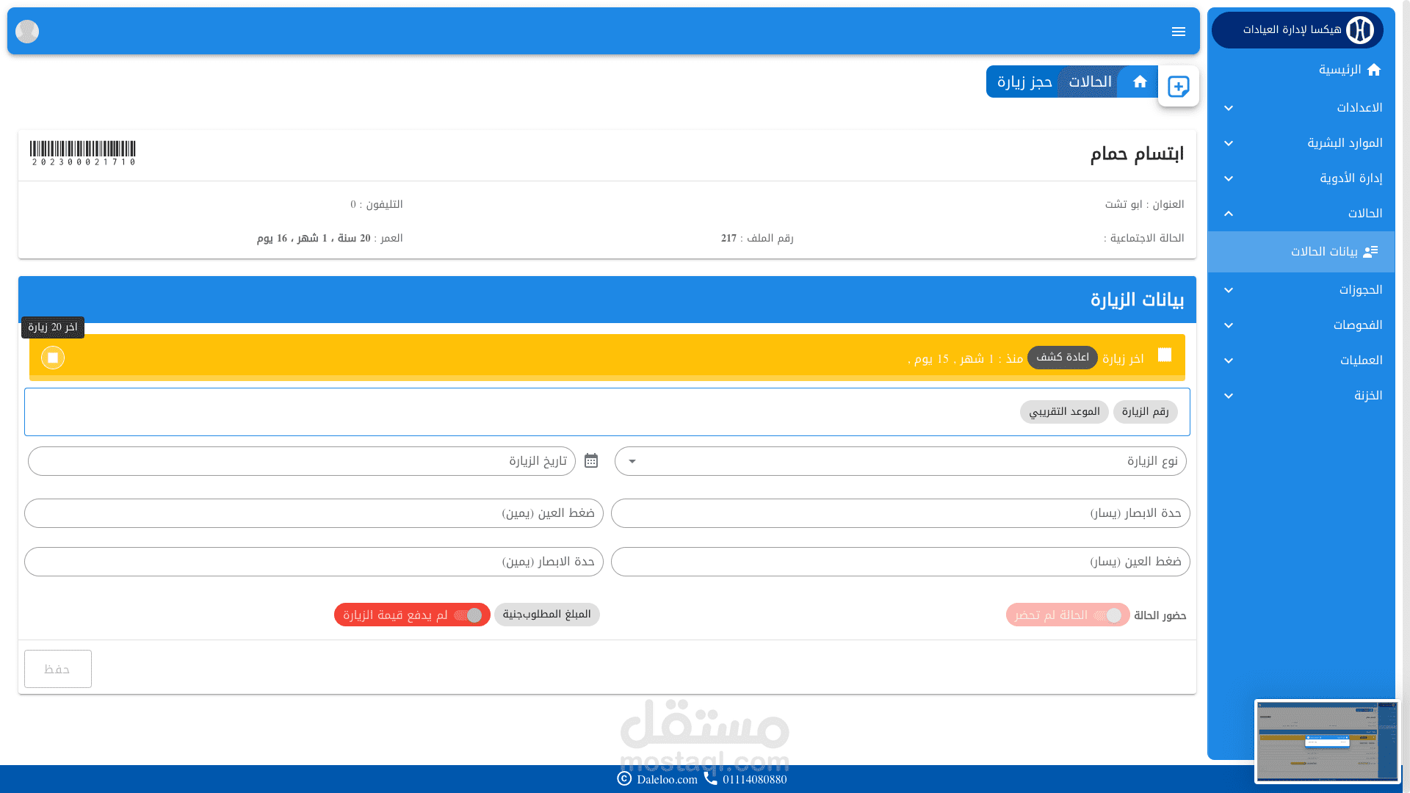
Task: Click the Hexa clinic logo icon
Action: point(1359,30)
